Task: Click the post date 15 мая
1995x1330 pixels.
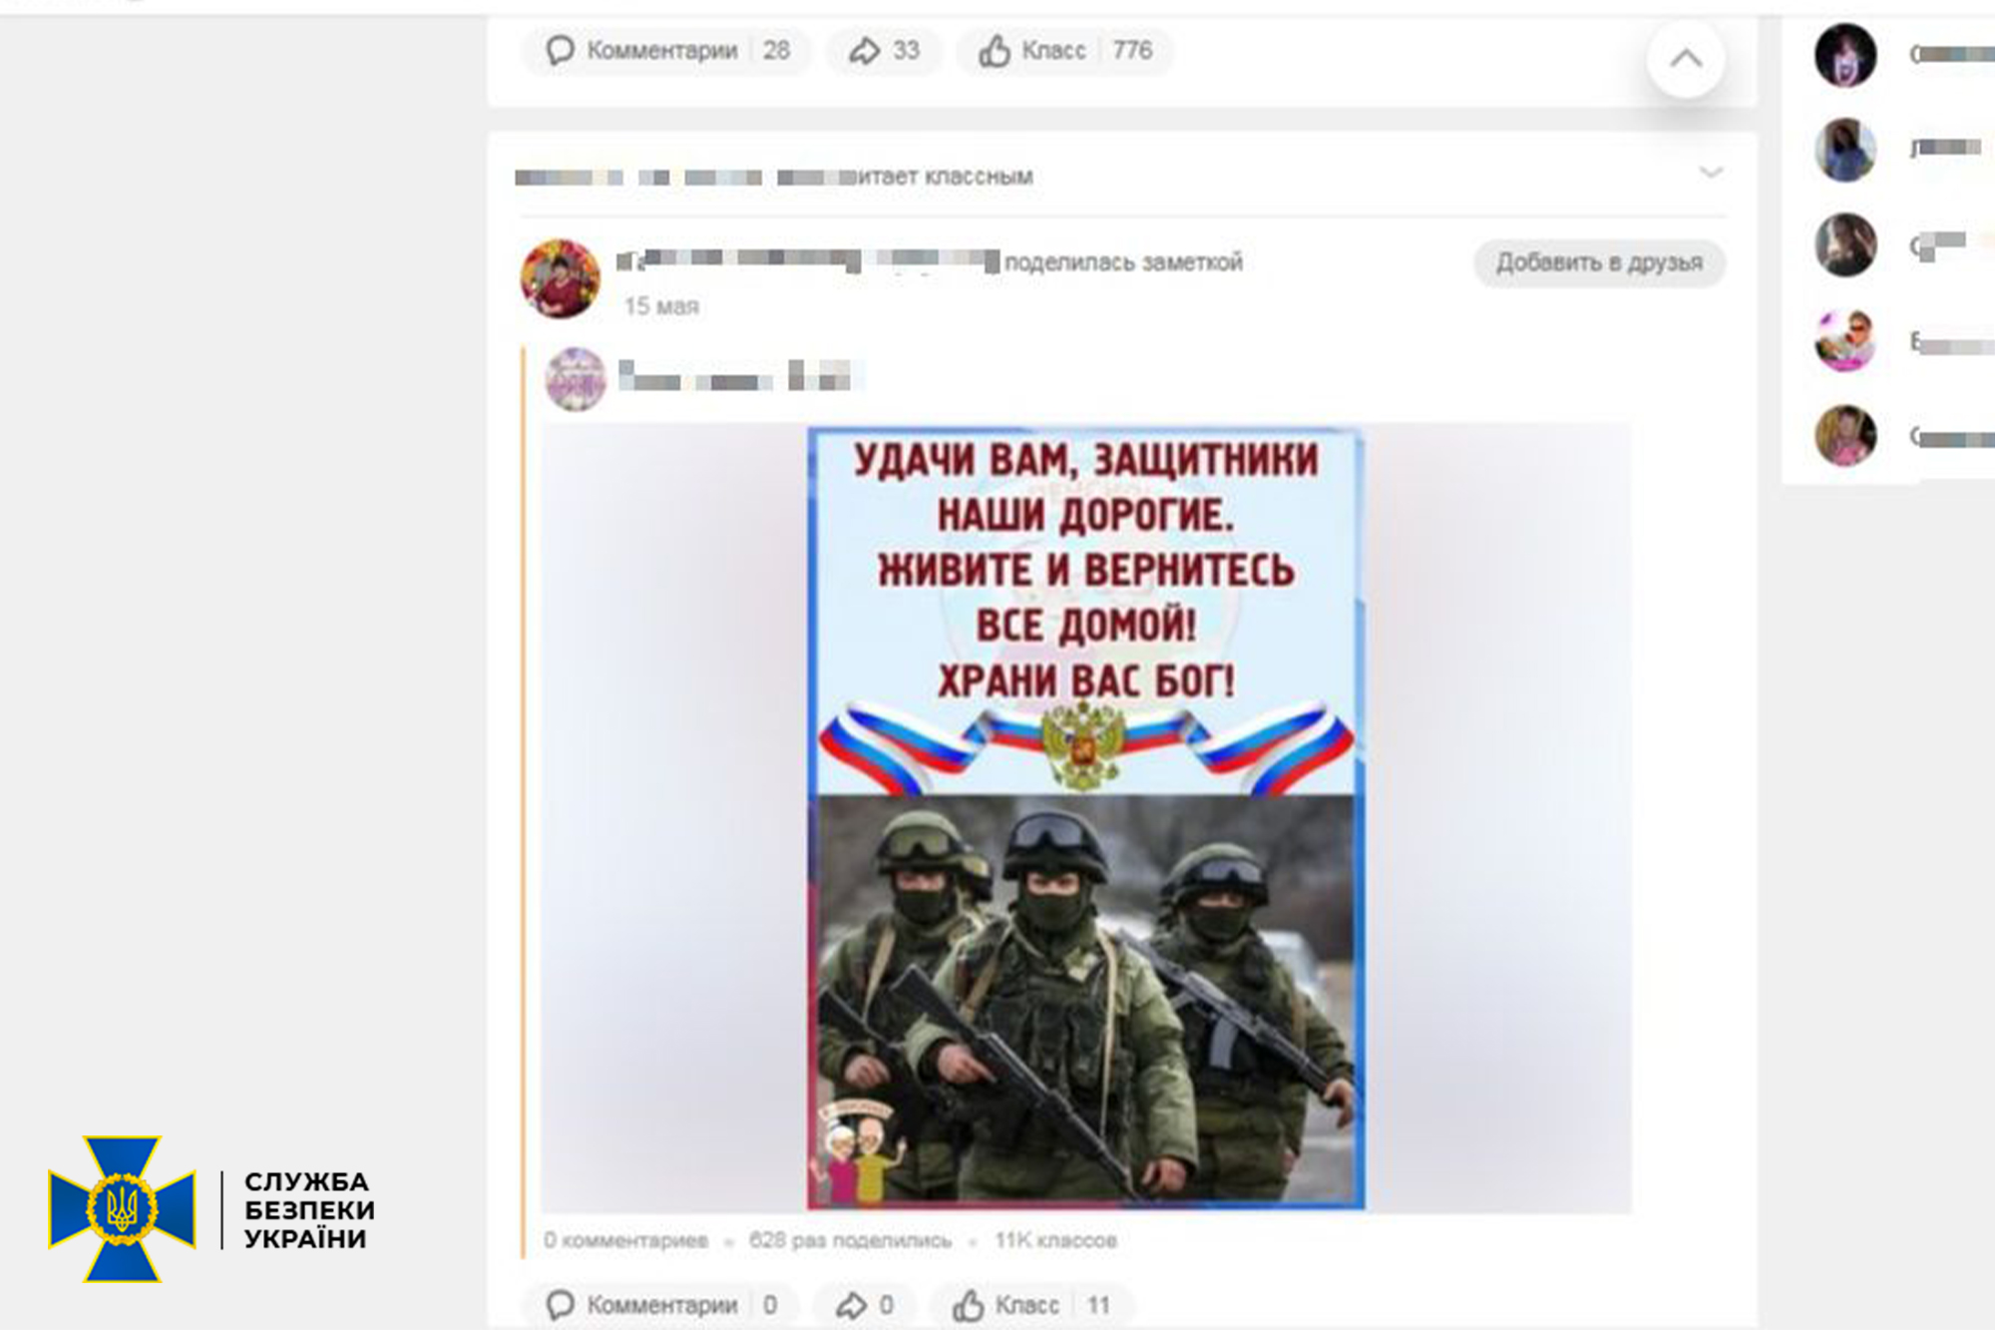Action: tap(661, 306)
